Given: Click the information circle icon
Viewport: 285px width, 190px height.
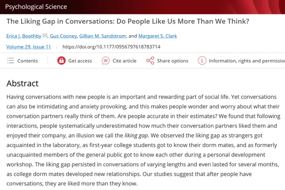Looking at the screenshot, I should point(202,60).
